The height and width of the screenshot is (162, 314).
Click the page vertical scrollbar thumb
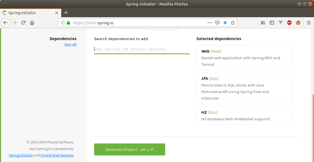click(x=313, y=128)
